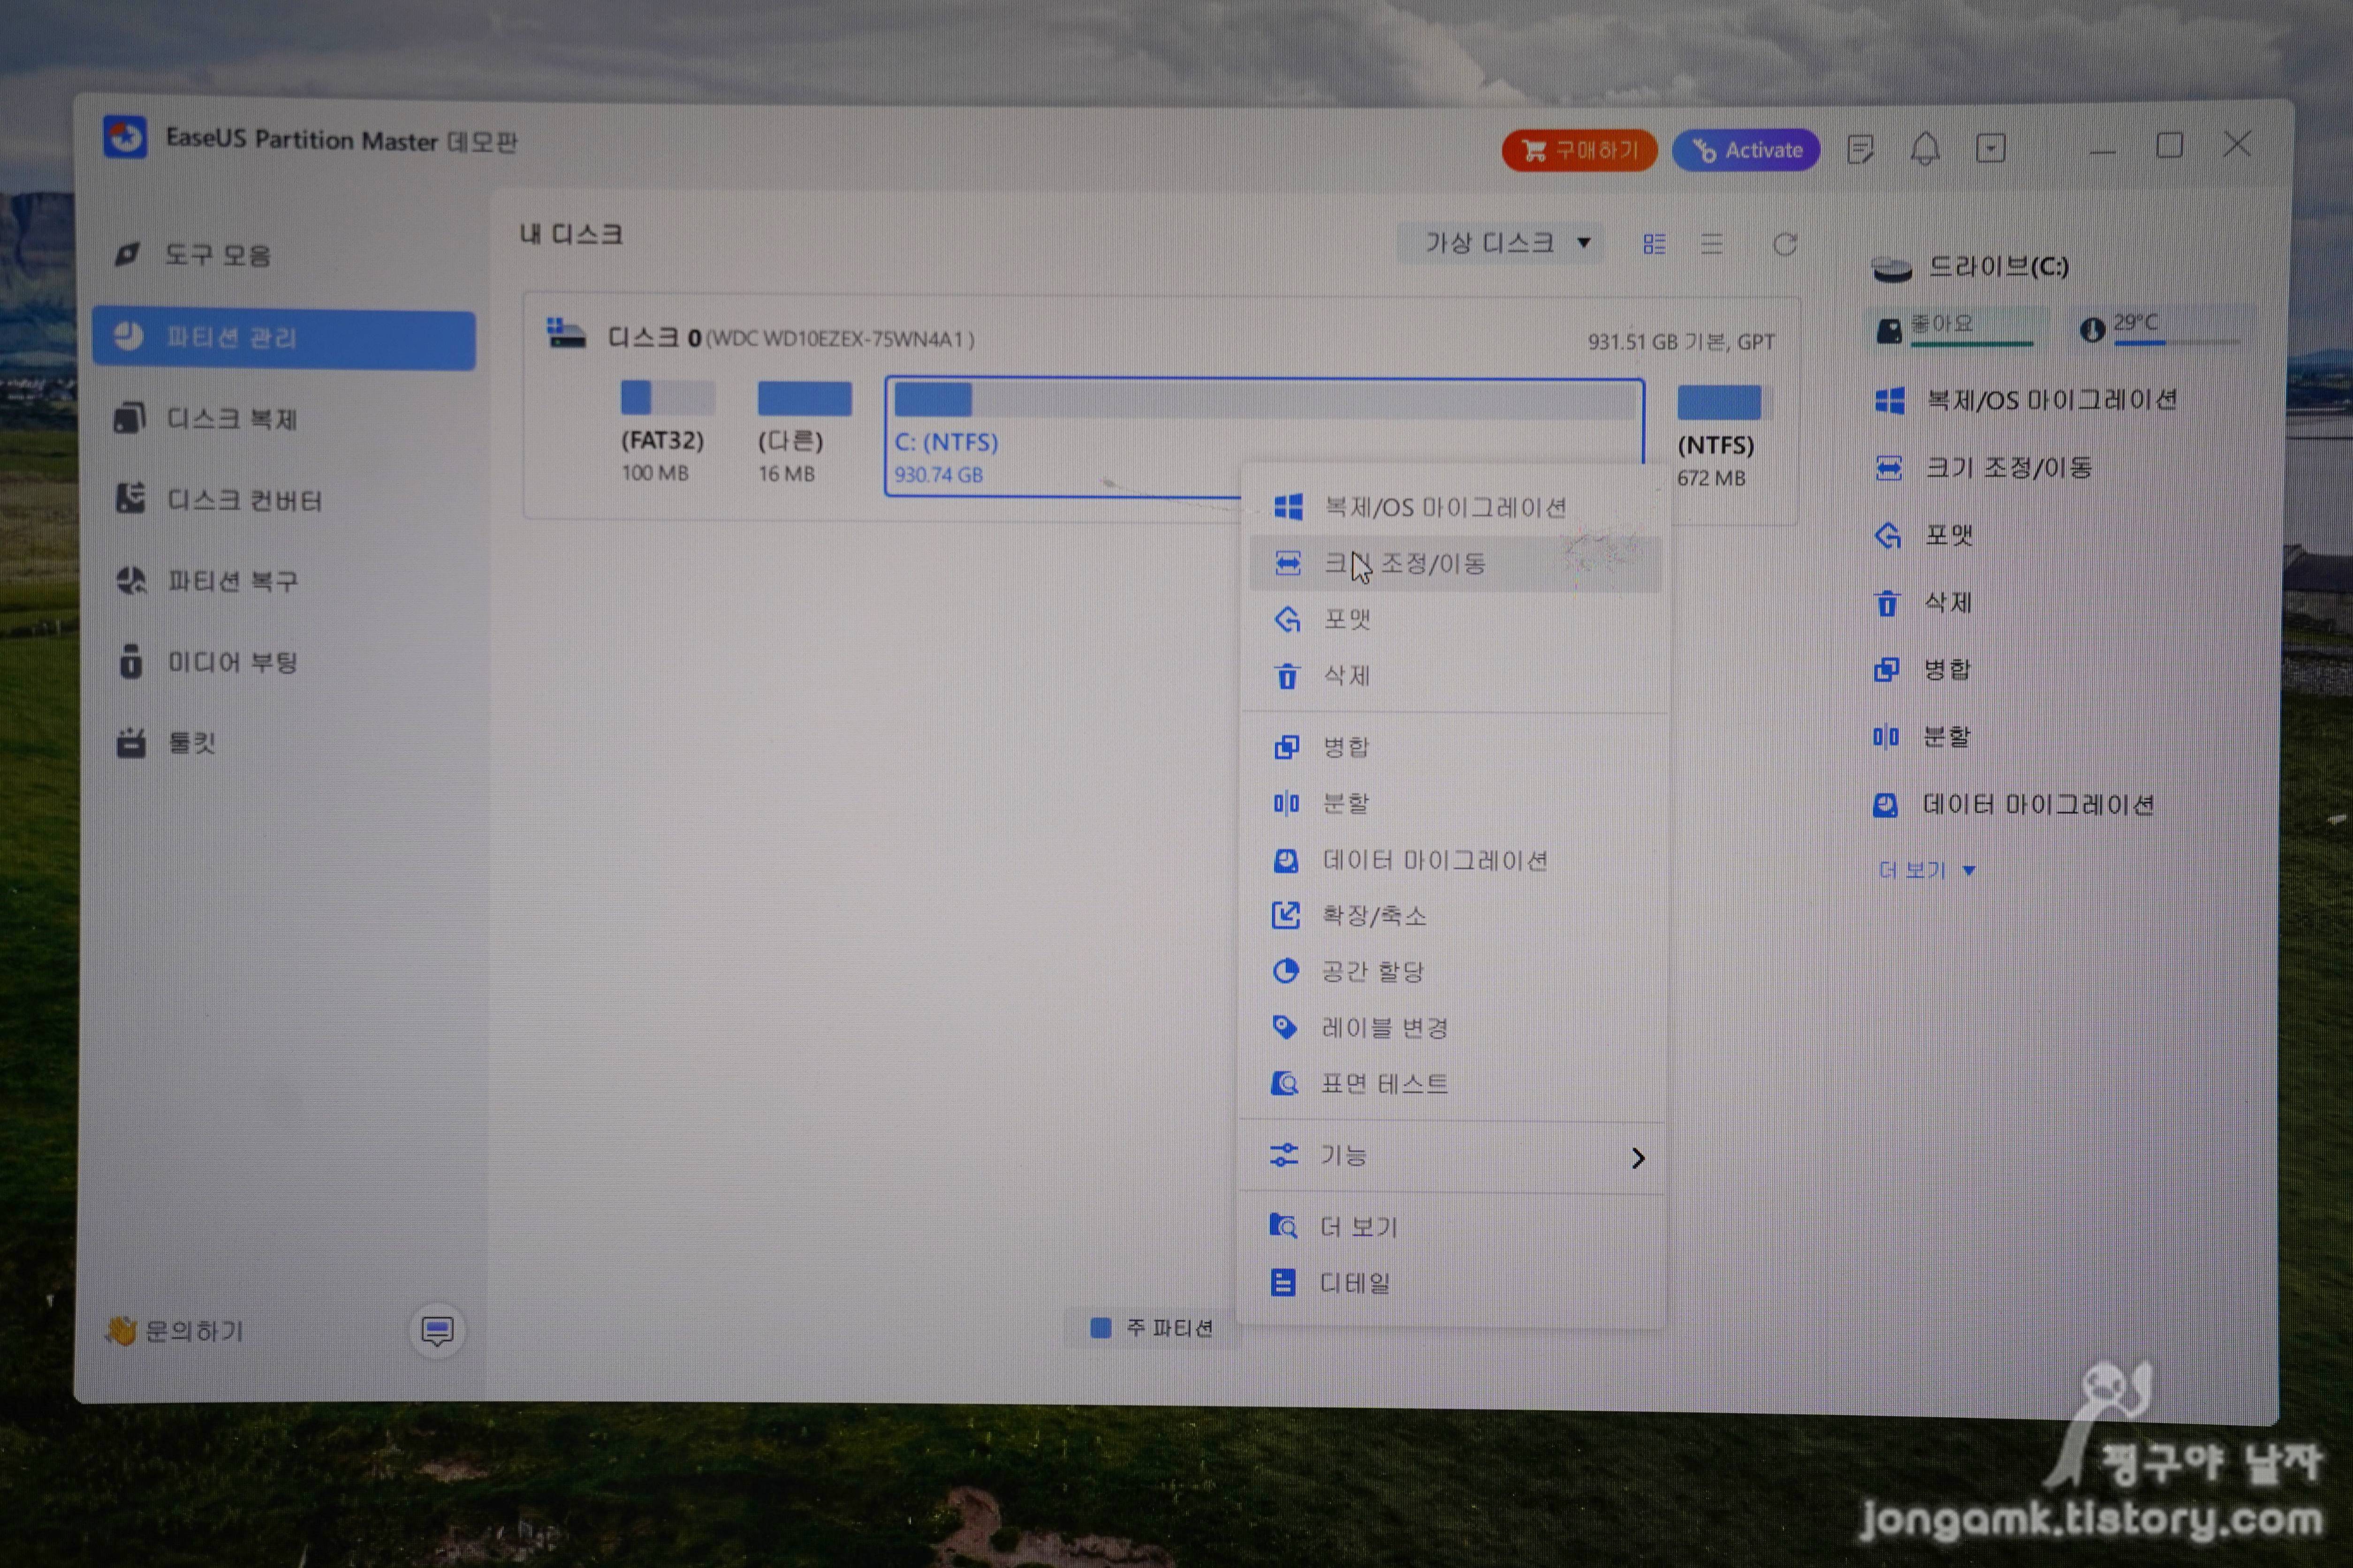Click the feedback chat icon
This screenshot has height=1568, width=2353.
click(437, 1331)
